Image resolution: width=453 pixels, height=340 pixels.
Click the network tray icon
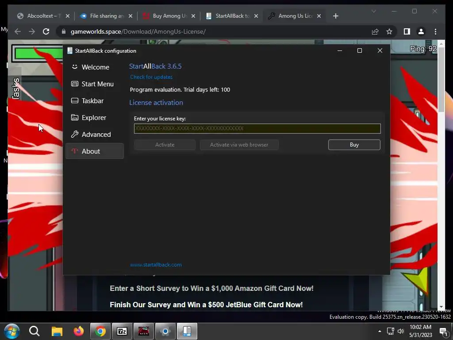391,331
